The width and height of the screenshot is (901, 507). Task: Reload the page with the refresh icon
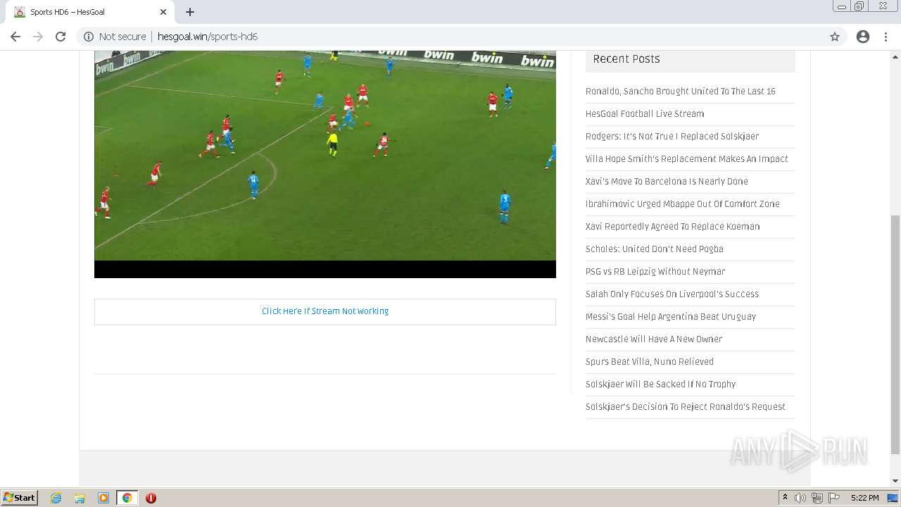point(61,37)
